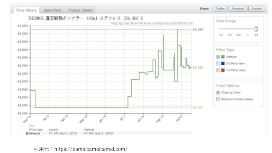Set date range to 6m
Viewport: 272px width, 153px height.
238,35
